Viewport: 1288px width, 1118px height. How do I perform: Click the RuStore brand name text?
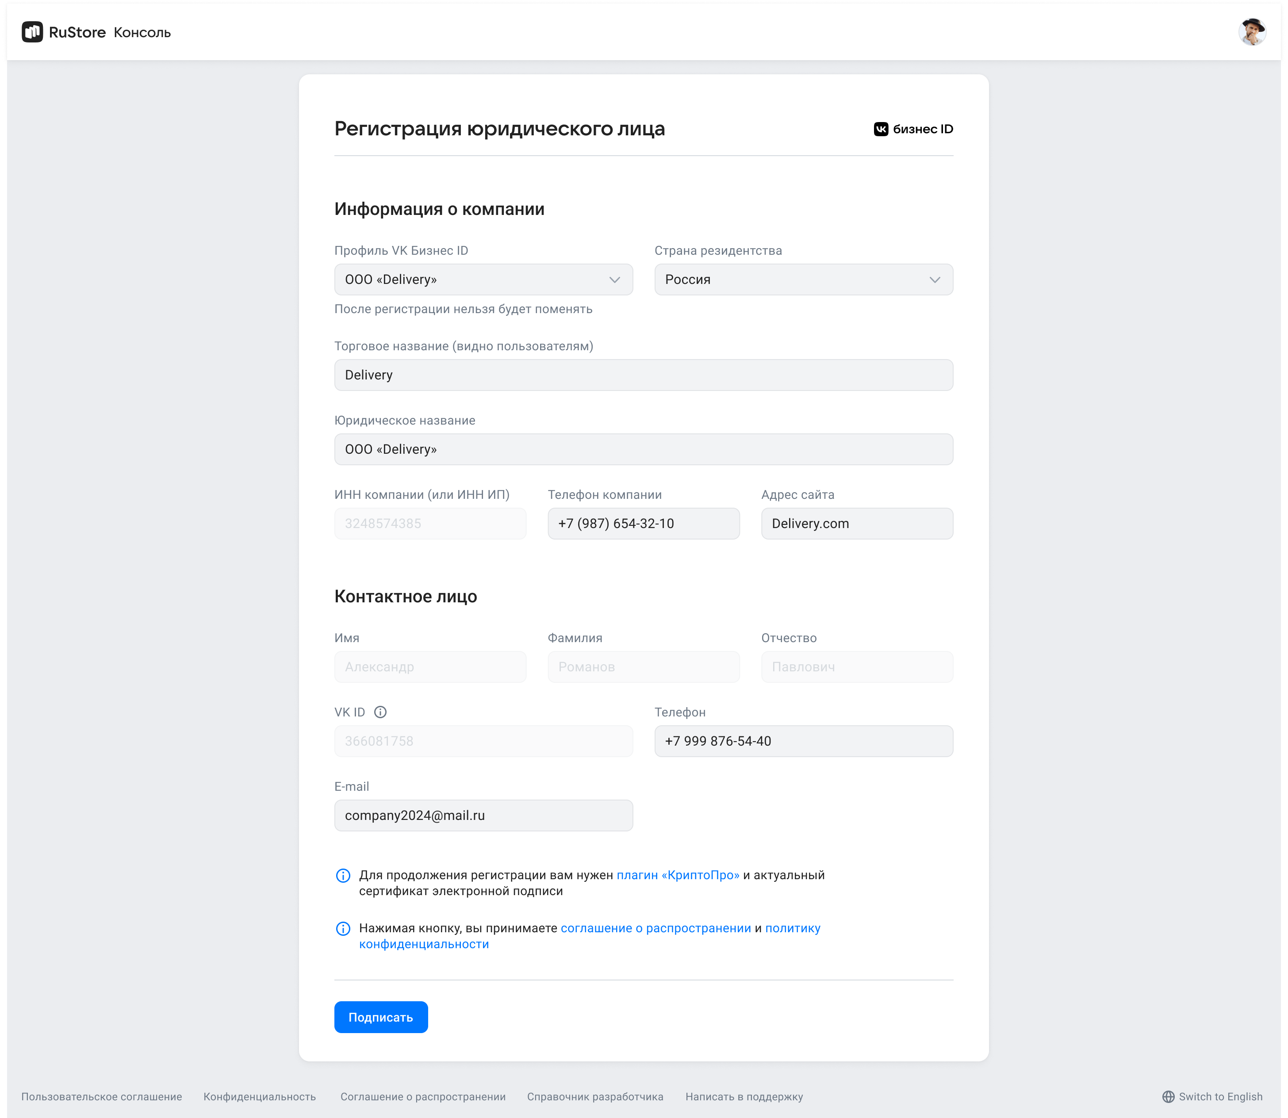[77, 32]
